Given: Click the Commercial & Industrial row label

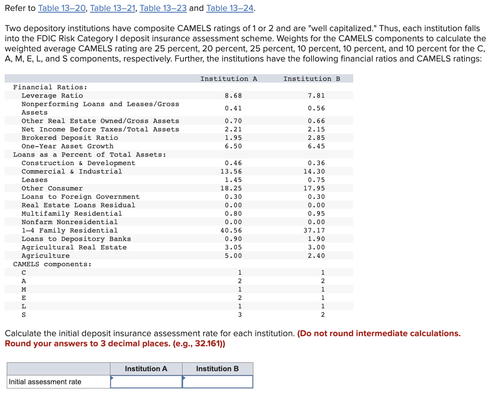Looking at the screenshot, I should 72,171.
